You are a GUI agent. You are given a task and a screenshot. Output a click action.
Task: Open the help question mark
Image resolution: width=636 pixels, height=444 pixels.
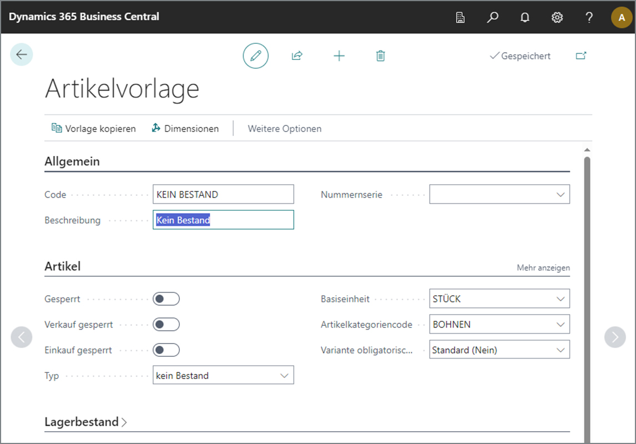(589, 17)
